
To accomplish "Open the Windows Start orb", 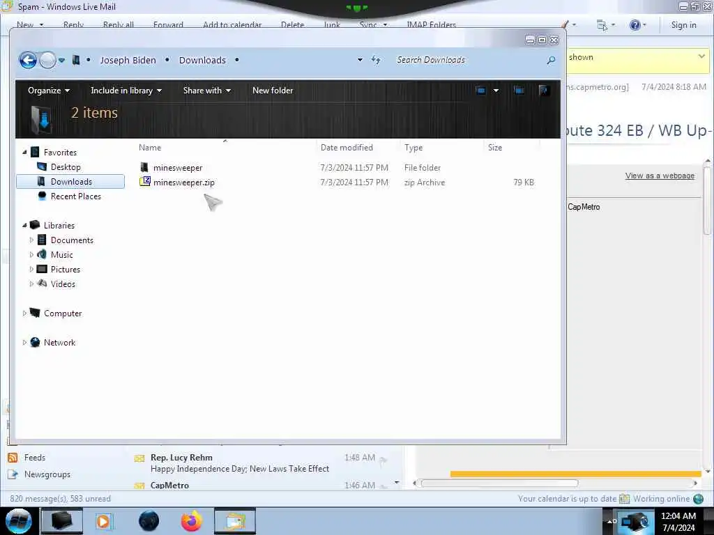I will point(19,521).
